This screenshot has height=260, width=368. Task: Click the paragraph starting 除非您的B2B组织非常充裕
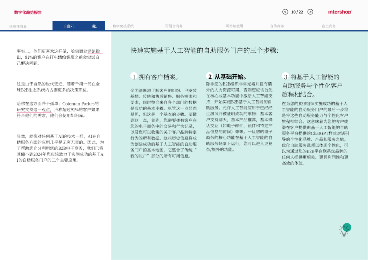point(239,117)
